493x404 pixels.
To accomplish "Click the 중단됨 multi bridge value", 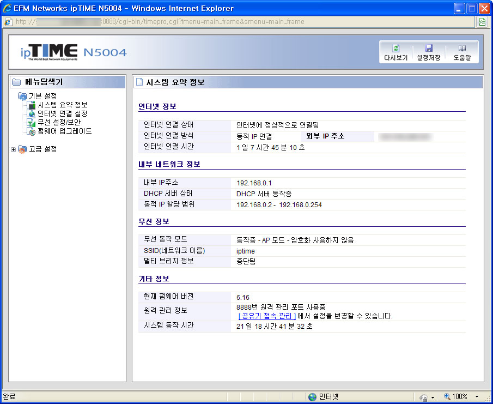I will (x=246, y=262).
